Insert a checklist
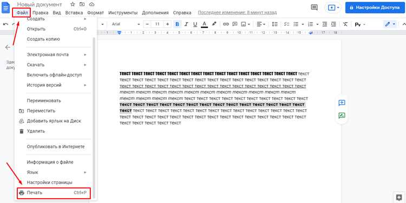This screenshot has height=203, width=406. pyautogui.click(x=286, y=24)
